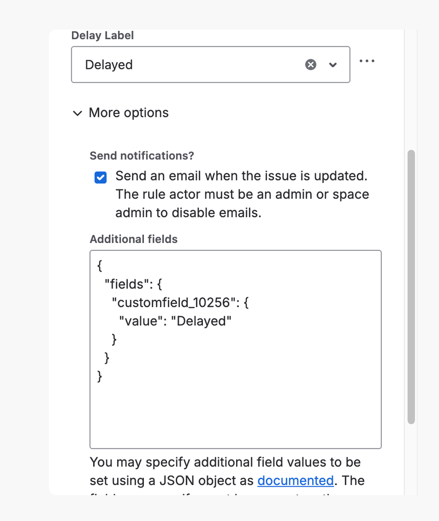Collapse the More options chevron
Image resolution: width=439 pixels, height=521 pixels.
tap(78, 113)
